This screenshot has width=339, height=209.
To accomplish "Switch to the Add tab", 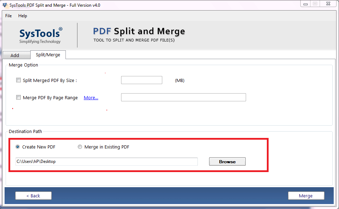I will 16,55.
